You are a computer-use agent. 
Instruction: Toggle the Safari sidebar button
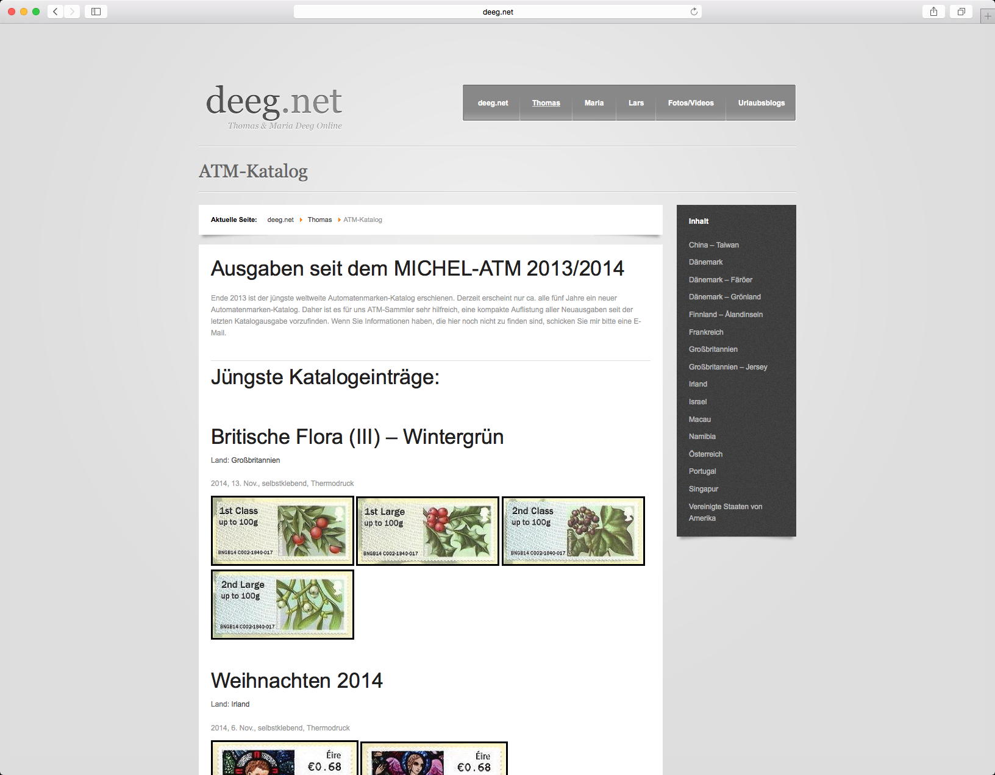[x=96, y=12]
